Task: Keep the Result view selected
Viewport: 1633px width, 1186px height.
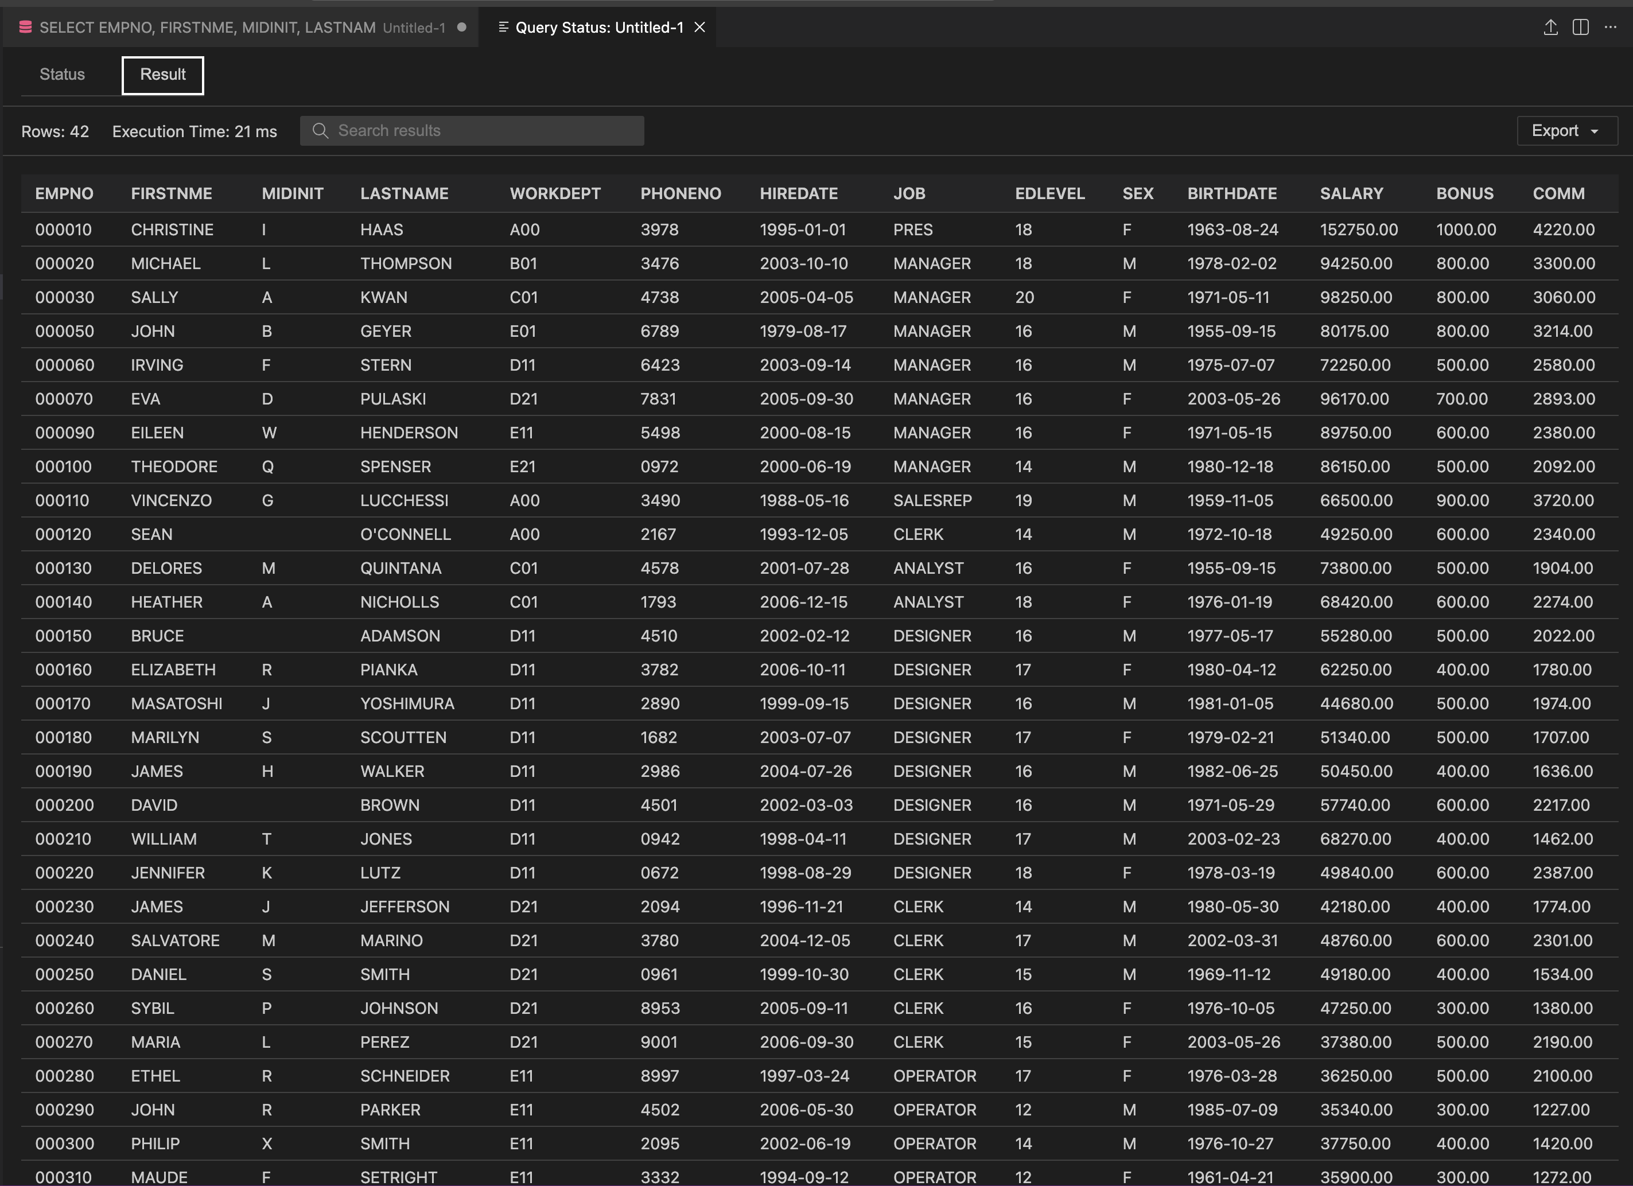Action: coord(162,74)
